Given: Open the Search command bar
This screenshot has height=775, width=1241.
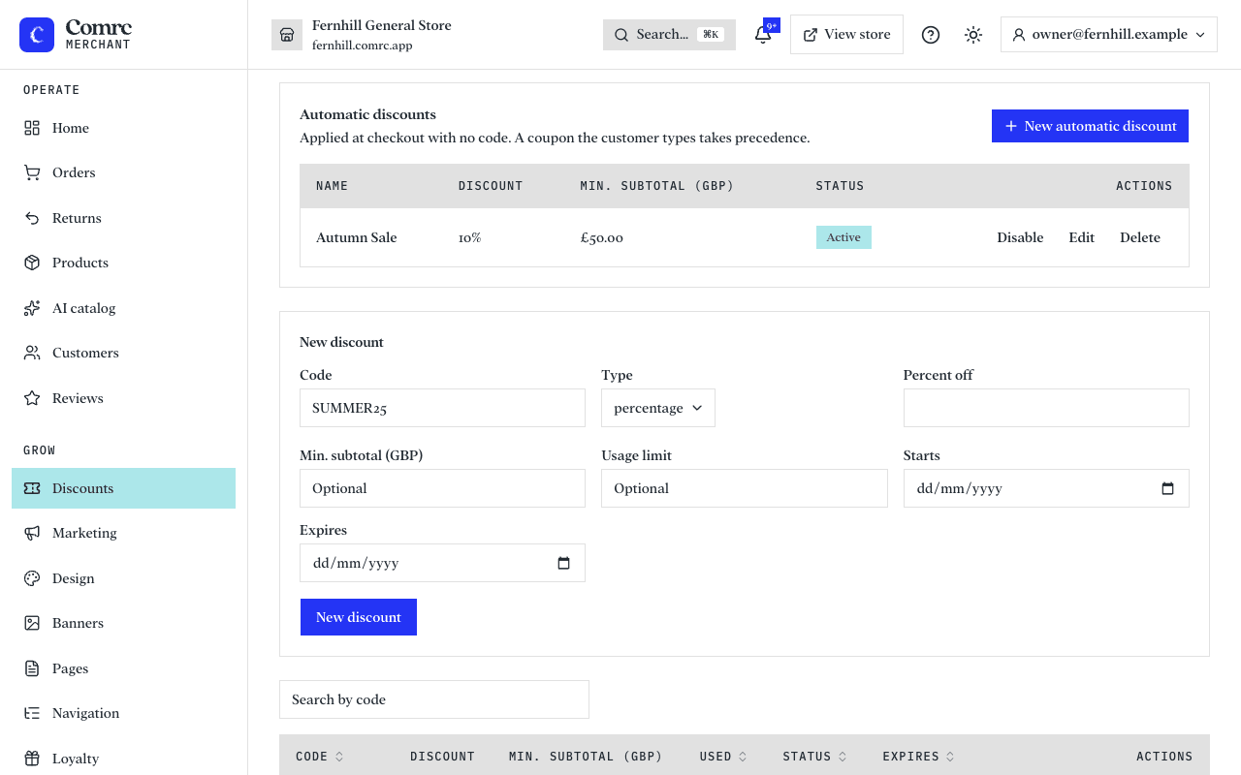Looking at the screenshot, I should tap(669, 35).
